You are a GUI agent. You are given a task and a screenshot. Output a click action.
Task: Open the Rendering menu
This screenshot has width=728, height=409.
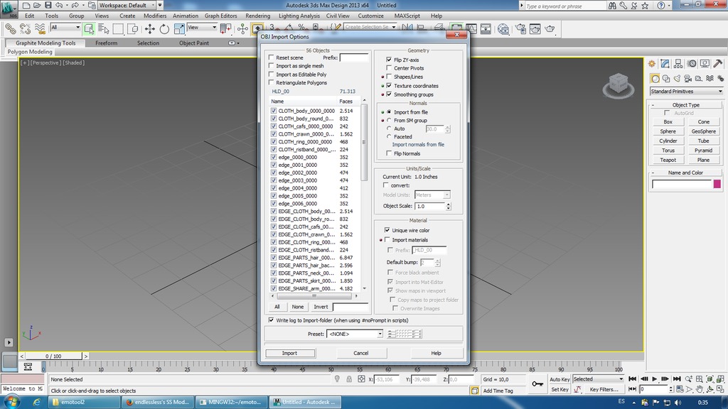pos(257,16)
